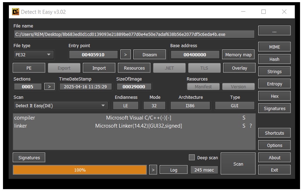Image resolution: width=306 pixels, height=194 pixels.
Task: Maximize the Detect It Easy window
Action: pyautogui.click(x=263, y=12)
